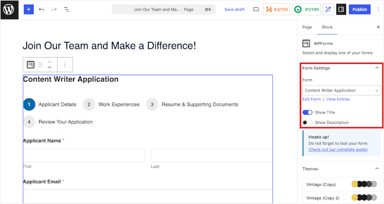Open the 63/100 SEO score badge
Viewport: 384px width, 204px height.
pyautogui.click(x=277, y=10)
